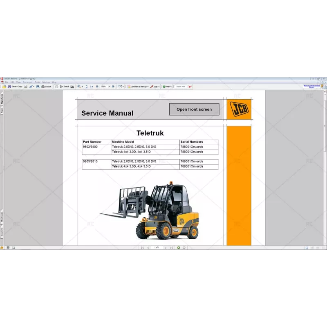Click the Snapshot tool icon
327x327 pixels.
(x=72, y=86)
